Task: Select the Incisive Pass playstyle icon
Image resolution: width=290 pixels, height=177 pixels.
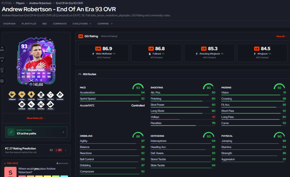Action: tap(41, 95)
